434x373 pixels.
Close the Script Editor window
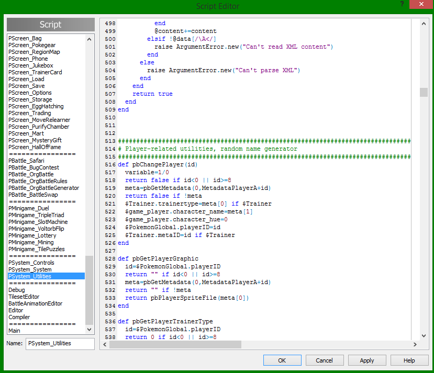pos(420,5)
